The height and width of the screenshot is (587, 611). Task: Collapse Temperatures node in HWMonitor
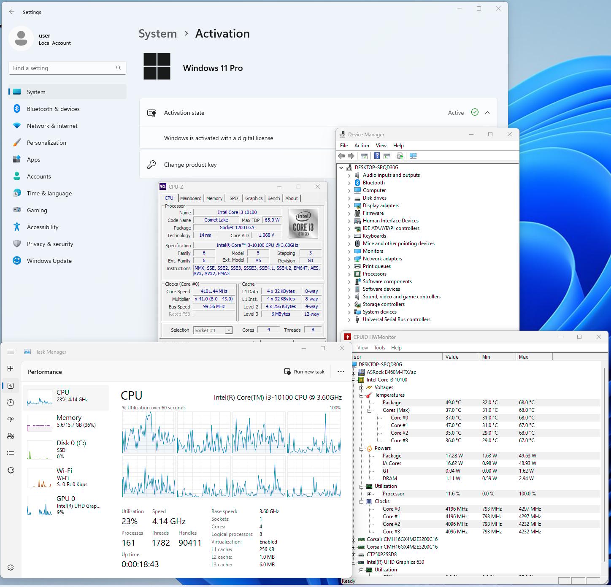tap(362, 395)
